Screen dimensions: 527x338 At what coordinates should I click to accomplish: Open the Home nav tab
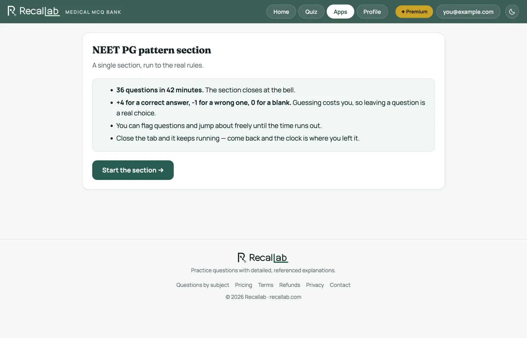coord(281,12)
